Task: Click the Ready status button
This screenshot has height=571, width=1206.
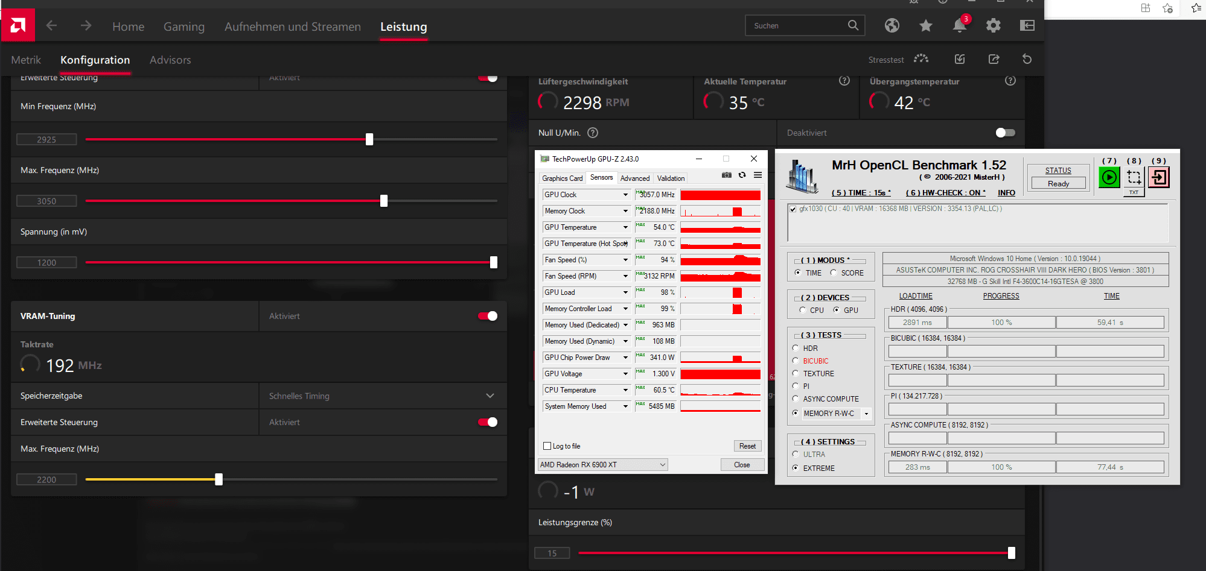Action: (1058, 183)
